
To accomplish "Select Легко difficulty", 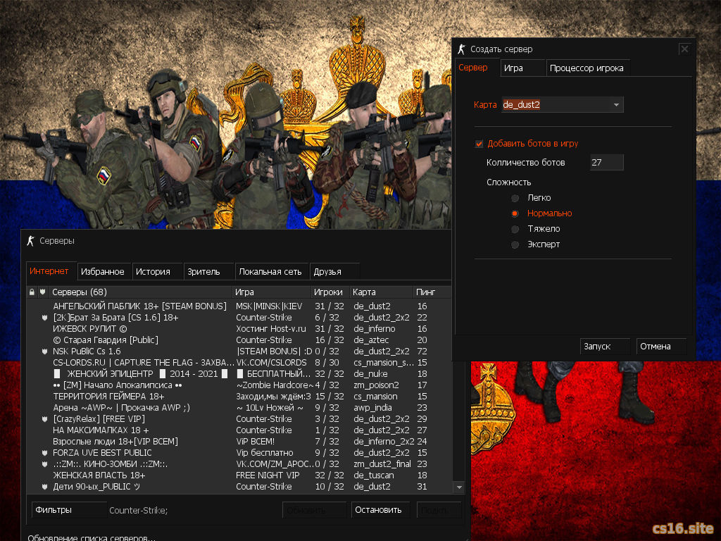I will pos(515,198).
